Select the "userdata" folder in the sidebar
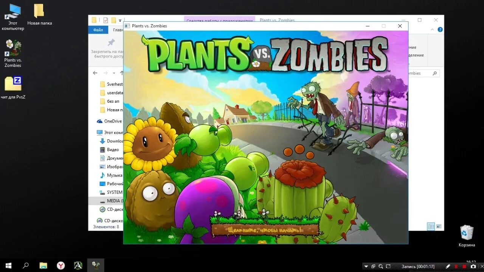Viewport: 484px width, 272px height. (112, 93)
